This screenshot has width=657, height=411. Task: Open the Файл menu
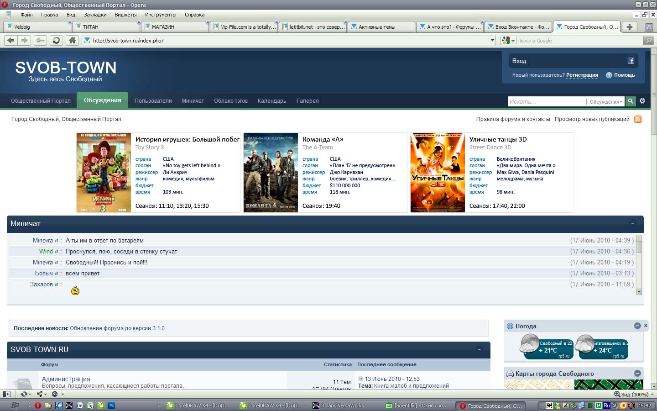26,15
